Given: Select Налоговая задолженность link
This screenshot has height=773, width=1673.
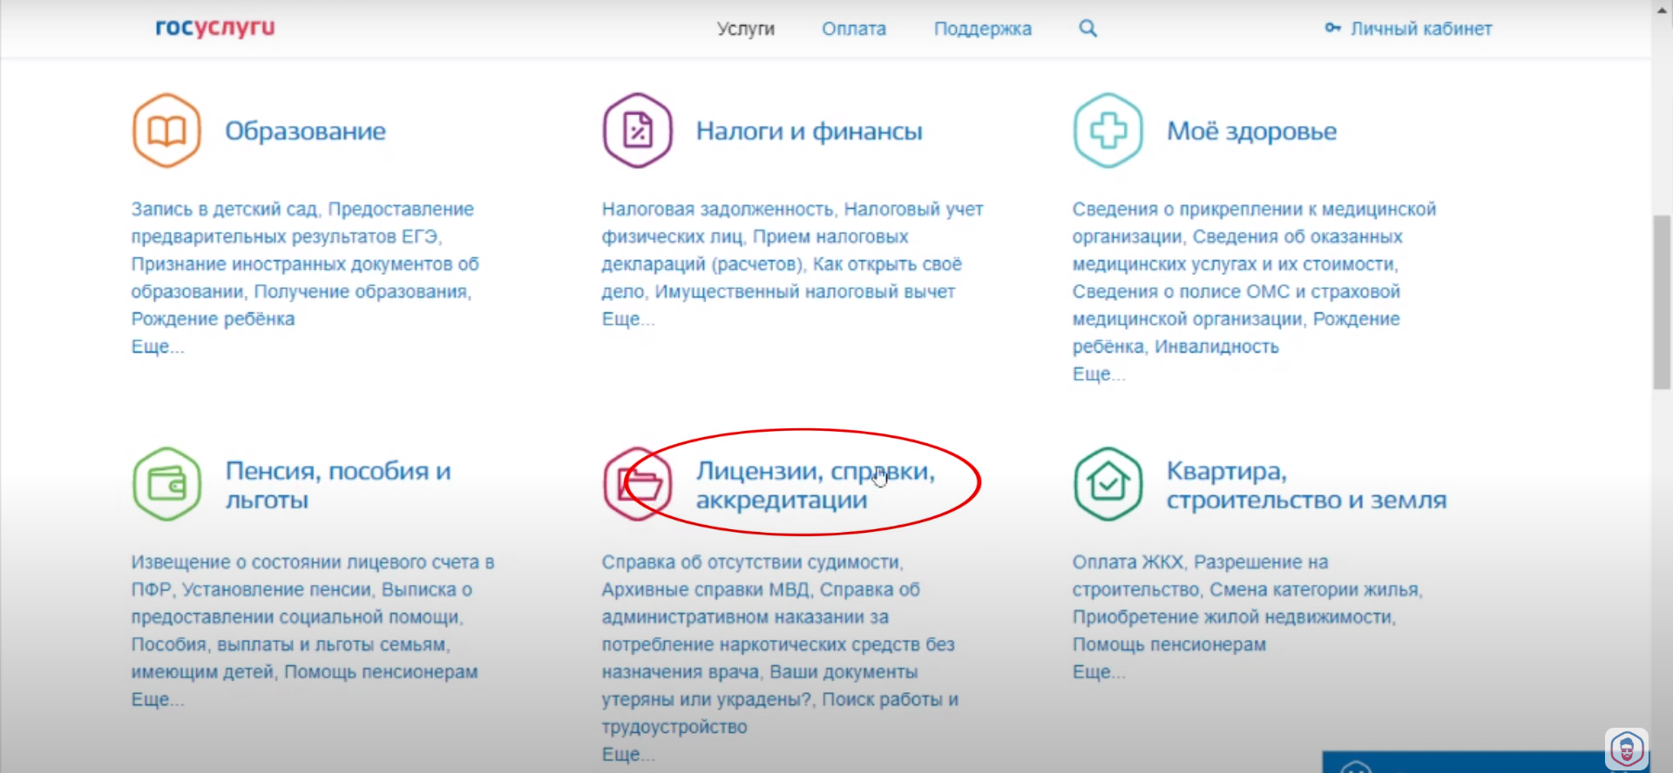Looking at the screenshot, I should pos(717,210).
